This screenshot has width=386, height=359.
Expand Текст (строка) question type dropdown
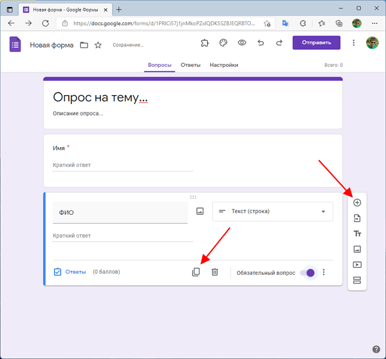coord(273,211)
